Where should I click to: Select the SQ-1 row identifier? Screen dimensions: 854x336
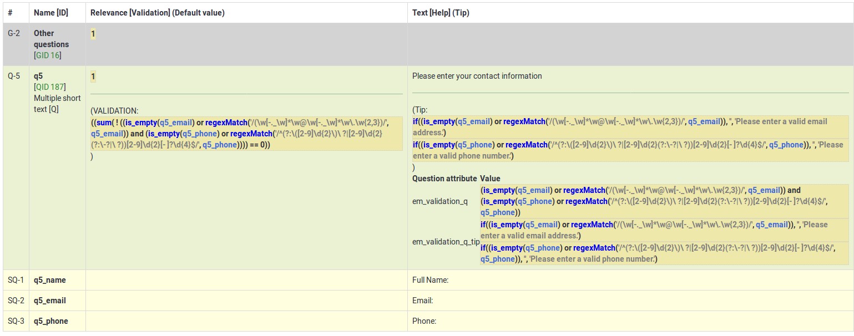pos(16,280)
